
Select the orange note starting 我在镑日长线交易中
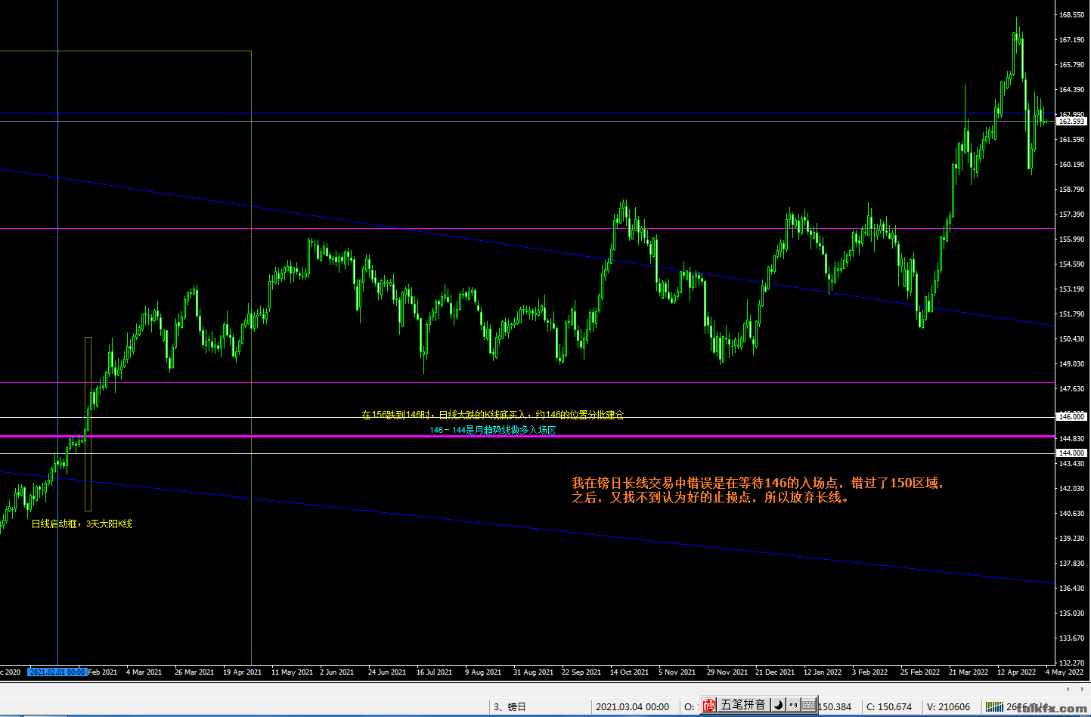point(758,483)
